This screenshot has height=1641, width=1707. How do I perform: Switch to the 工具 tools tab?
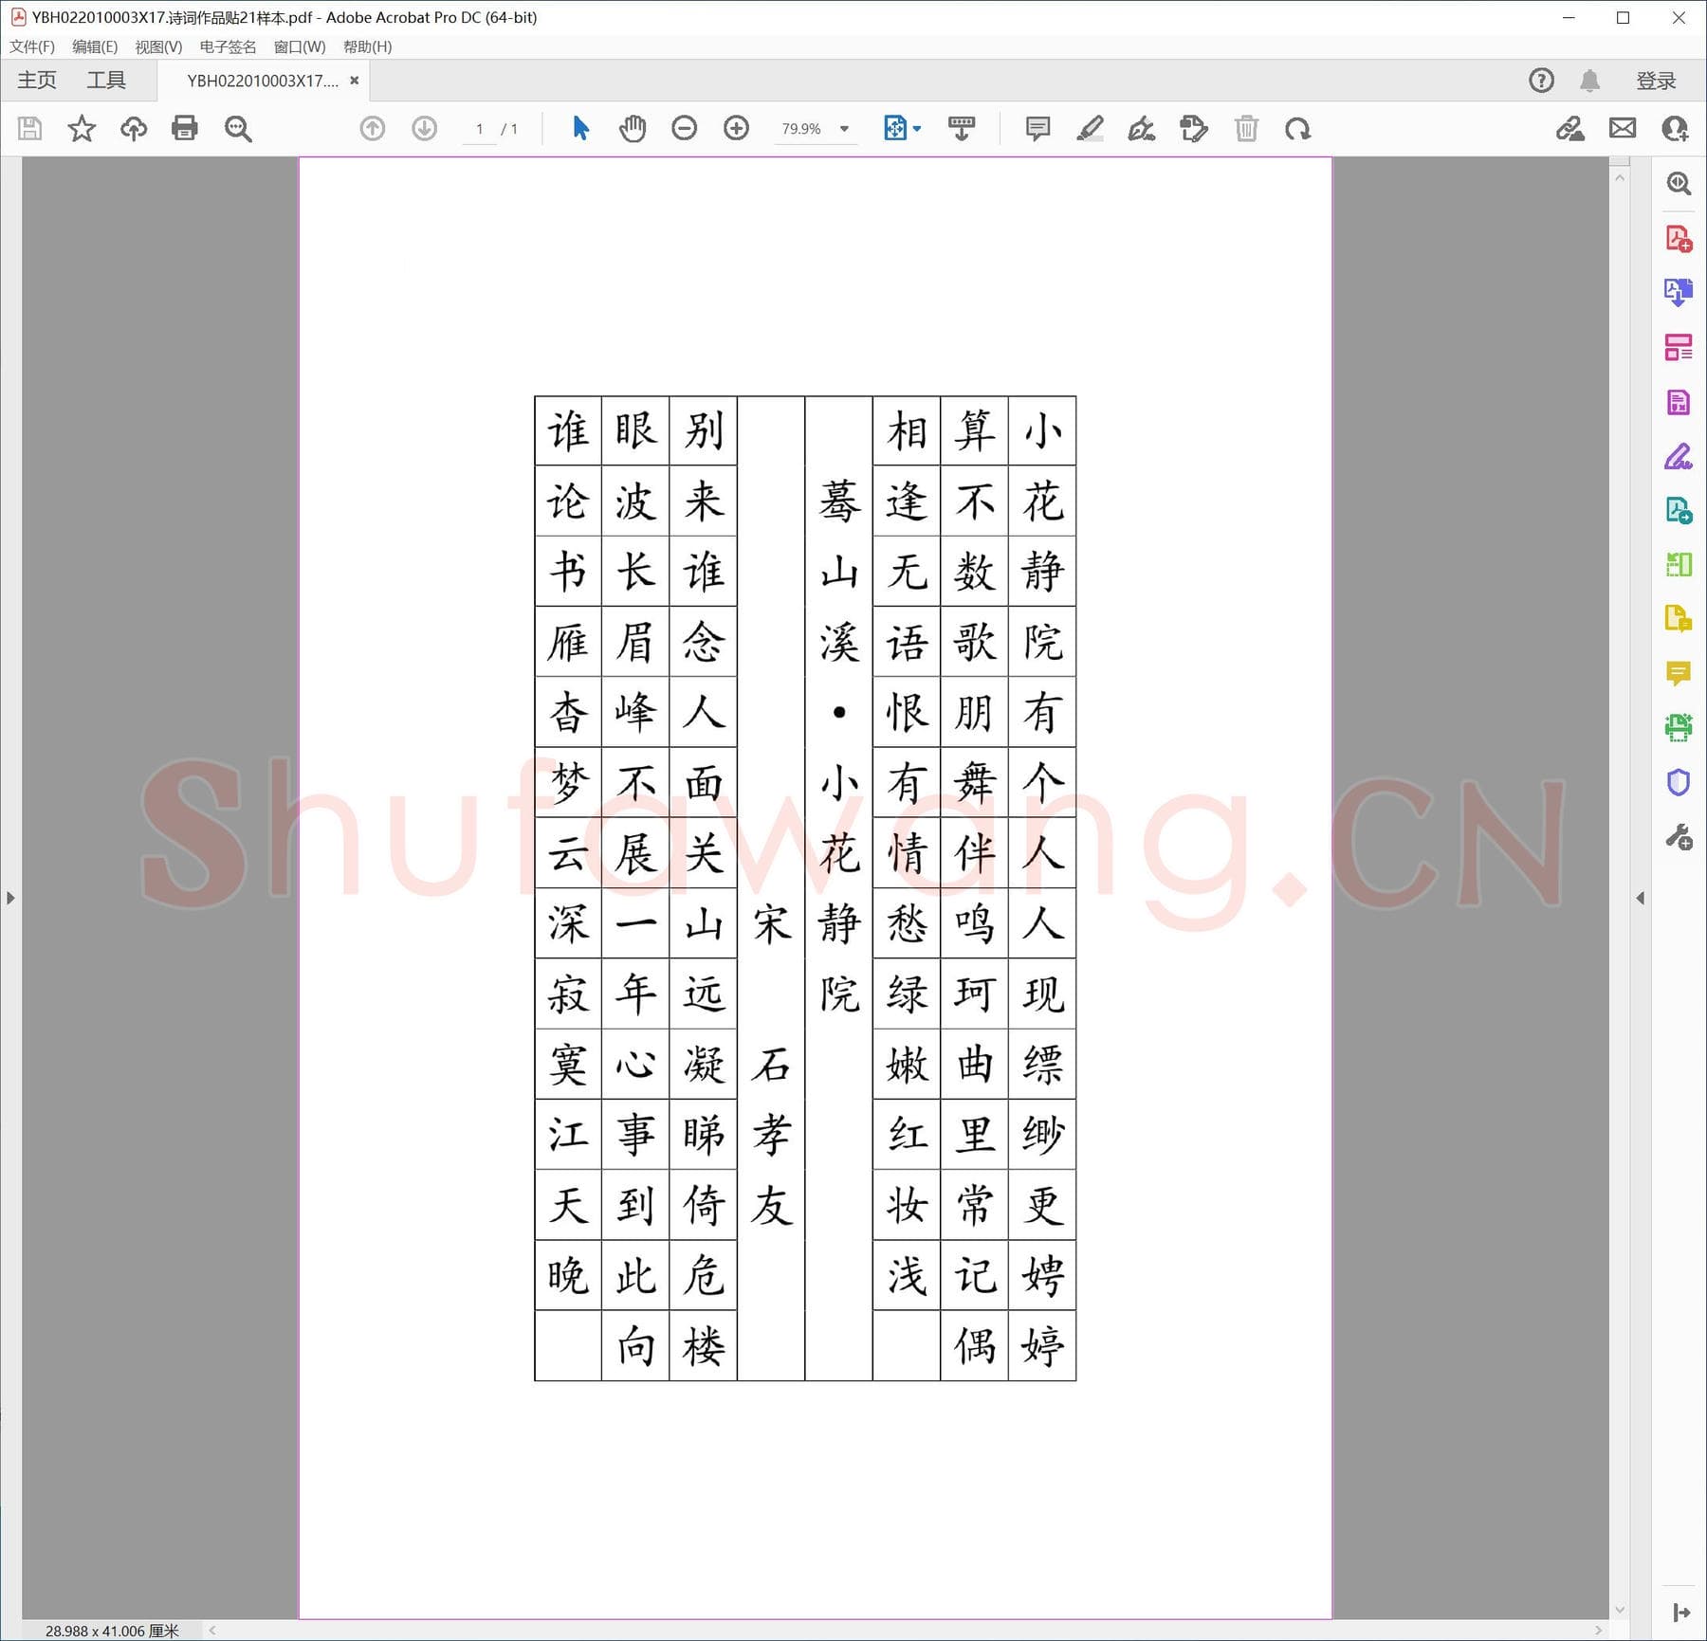(106, 81)
